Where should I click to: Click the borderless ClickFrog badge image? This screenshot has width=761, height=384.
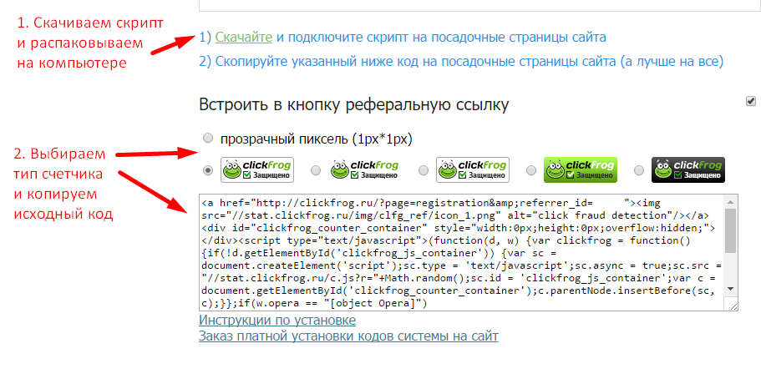(365, 169)
